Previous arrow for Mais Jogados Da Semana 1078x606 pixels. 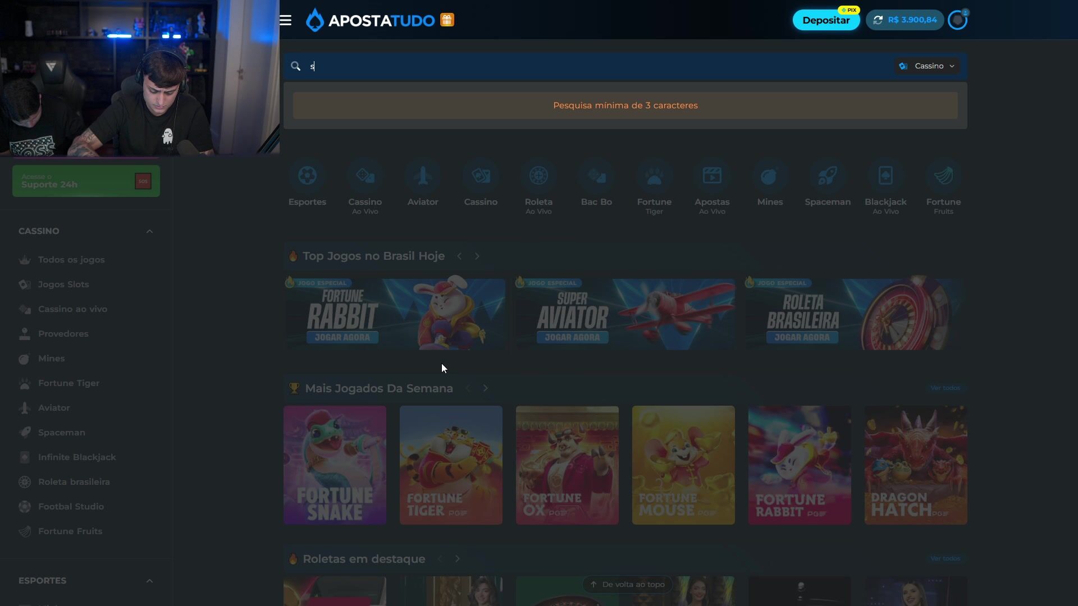(468, 388)
